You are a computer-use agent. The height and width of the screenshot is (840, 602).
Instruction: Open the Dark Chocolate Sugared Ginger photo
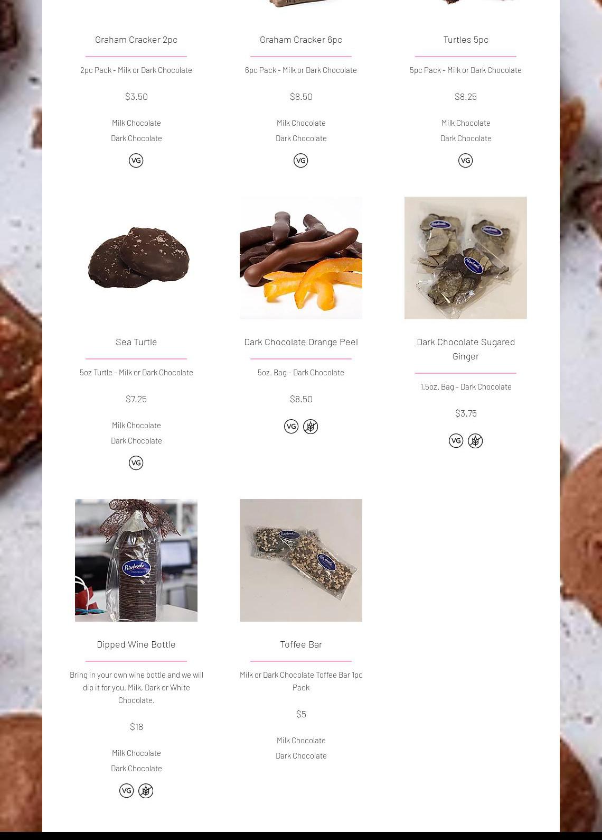466,258
